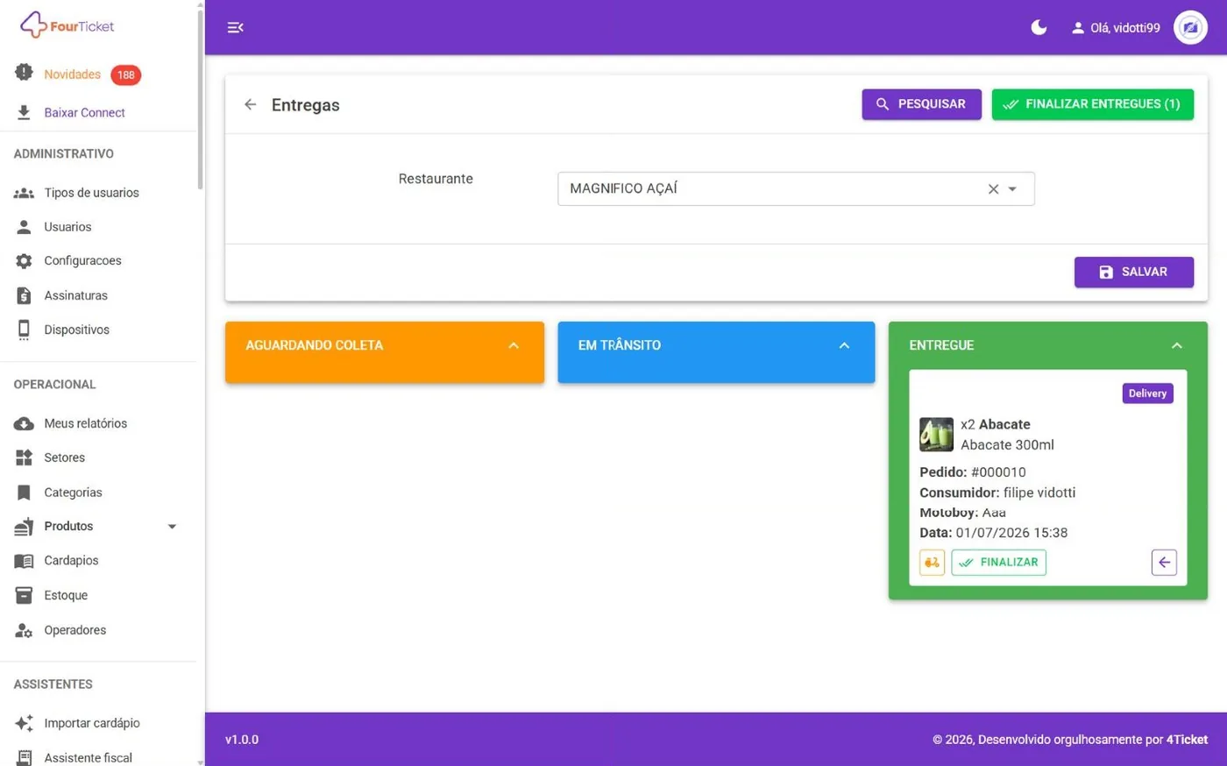This screenshot has width=1227, height=766.
Task: Clear the MAGNIFICO AÇAÍ restaurant selection
Action: pyautogui.click(x=993, y=188)
